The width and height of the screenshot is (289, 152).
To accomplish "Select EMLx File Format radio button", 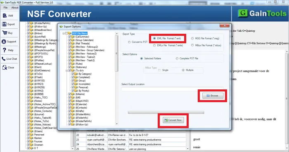I will [154, 45].
